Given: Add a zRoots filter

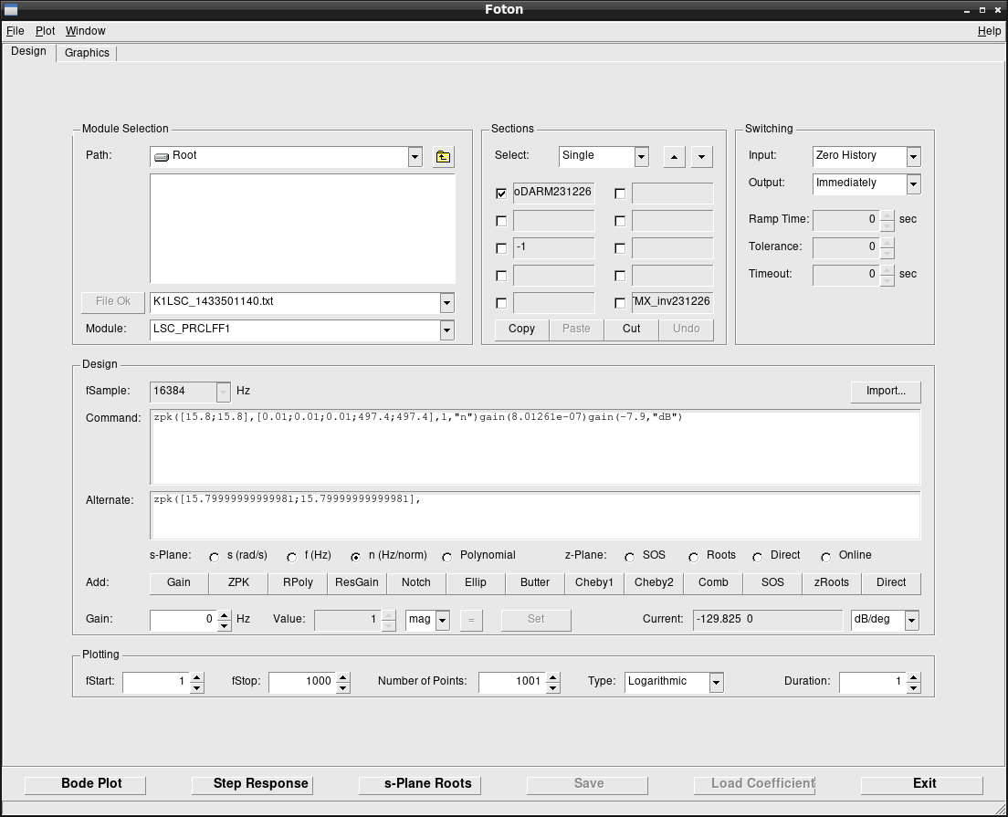Looking at the screenshot, I should tap(832, 583).
